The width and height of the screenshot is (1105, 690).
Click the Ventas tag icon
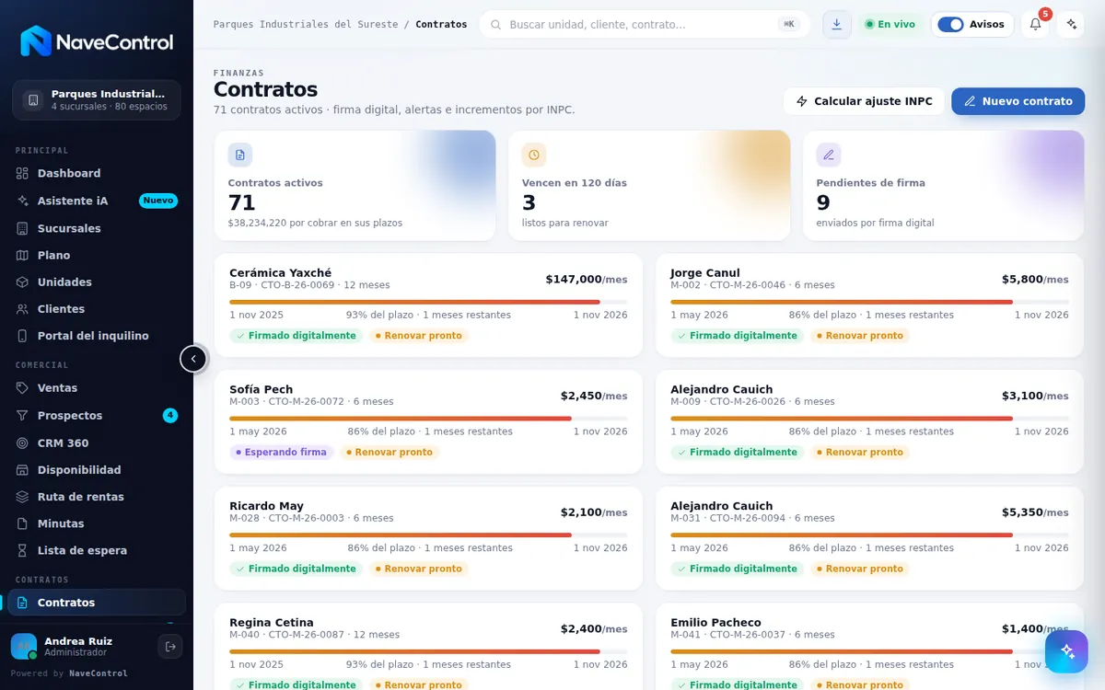pos(23,388)
